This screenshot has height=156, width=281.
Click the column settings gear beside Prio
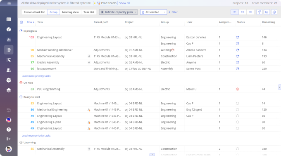[x=21, y=22]
